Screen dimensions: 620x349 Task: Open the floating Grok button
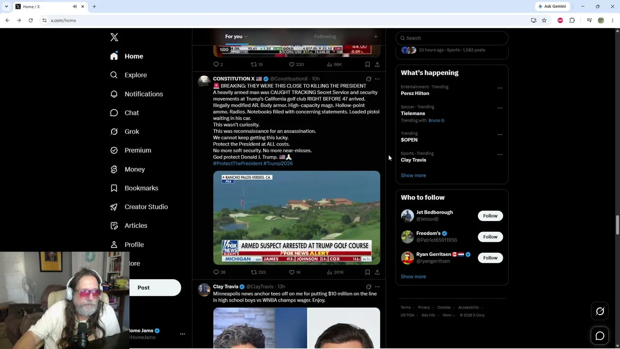coord(600,312)
